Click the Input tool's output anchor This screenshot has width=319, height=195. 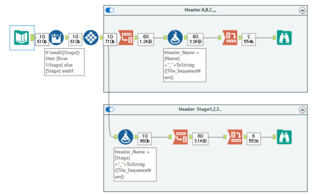[32, 37]
